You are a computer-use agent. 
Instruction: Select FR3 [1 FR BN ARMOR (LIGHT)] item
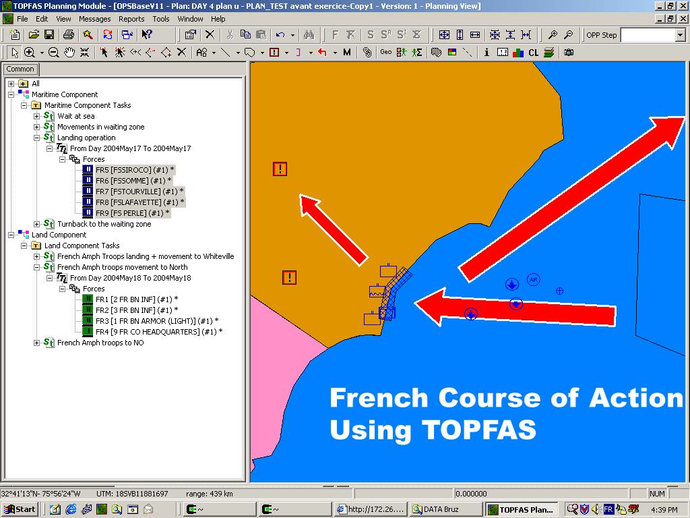156,321
